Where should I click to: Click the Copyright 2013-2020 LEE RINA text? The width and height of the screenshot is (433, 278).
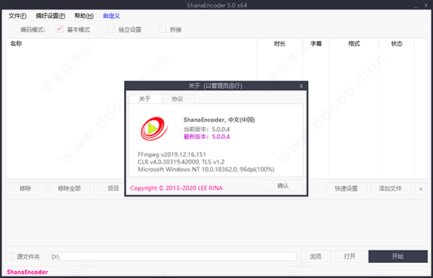177,188
